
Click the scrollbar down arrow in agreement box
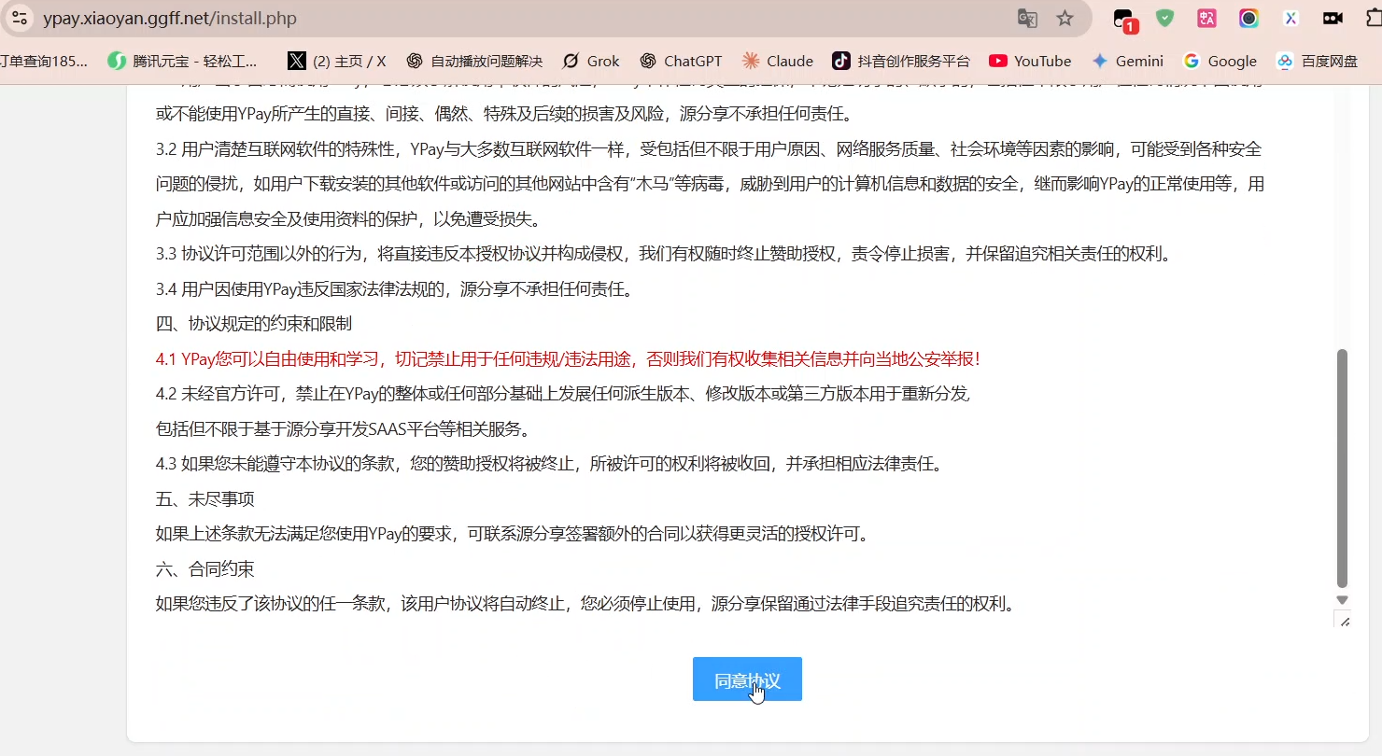(x=1342, y=600)
